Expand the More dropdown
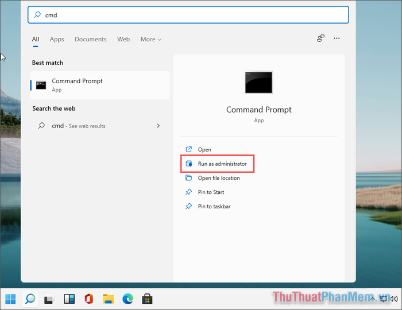402x310 pixels. pos(150,39)
